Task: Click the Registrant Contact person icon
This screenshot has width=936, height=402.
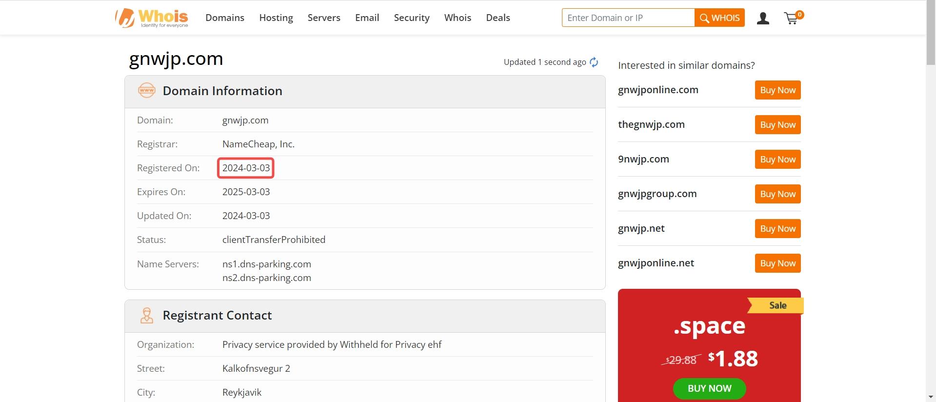Action: (x=146, y=315)
